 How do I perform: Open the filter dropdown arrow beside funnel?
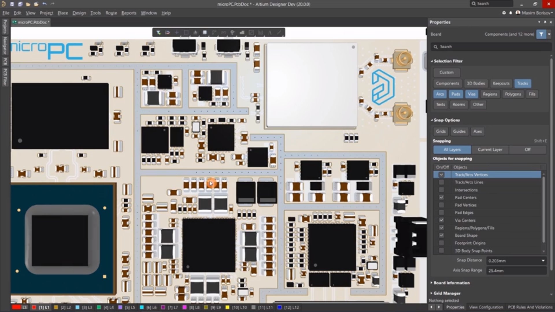click(x=549, y=34)
